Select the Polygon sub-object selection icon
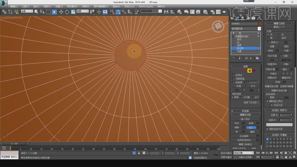Image resolution: width=297 pixels, height=167 pixels. (250, 71)
